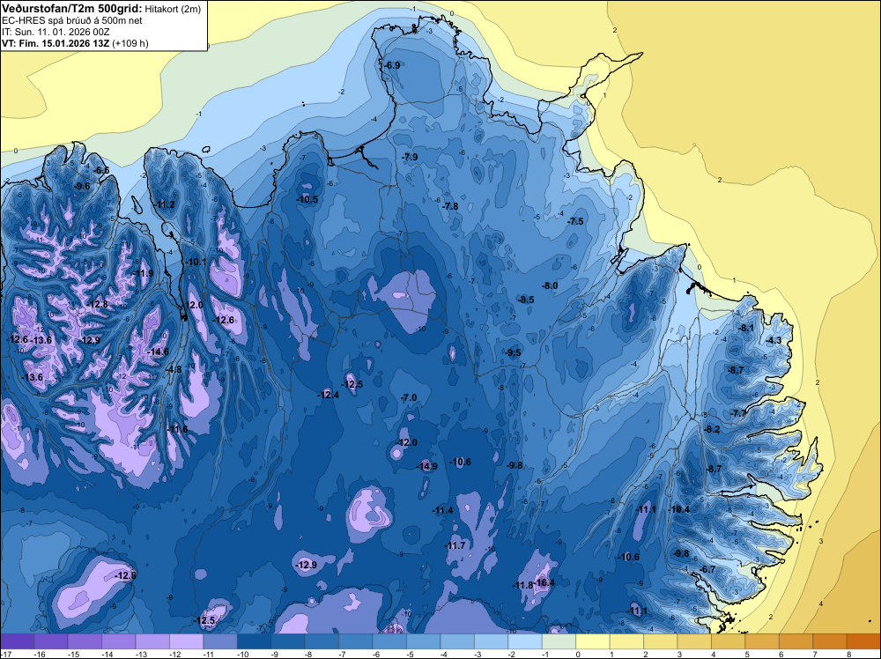This screenshot has height=659, width=881.
Task: Click the -6.9 temperature value
Action: click(392, 65)
